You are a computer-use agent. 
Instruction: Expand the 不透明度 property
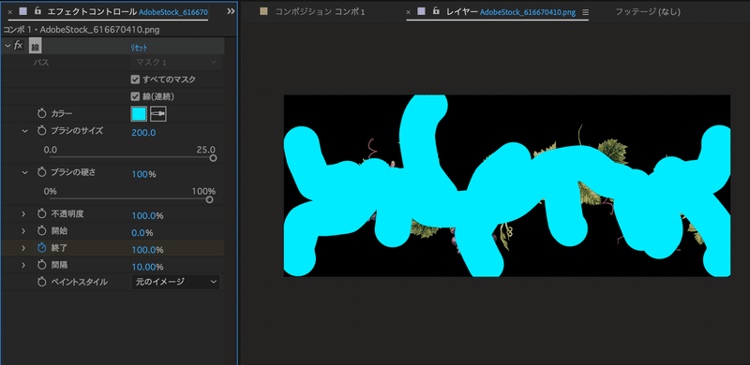(x=23, y=214)
